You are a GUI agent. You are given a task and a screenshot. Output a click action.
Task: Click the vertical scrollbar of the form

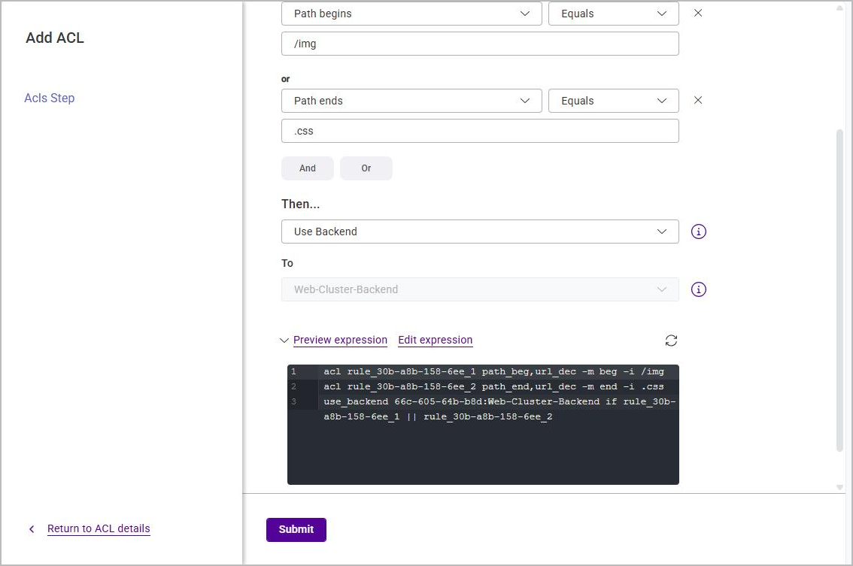tap(839, 290)
